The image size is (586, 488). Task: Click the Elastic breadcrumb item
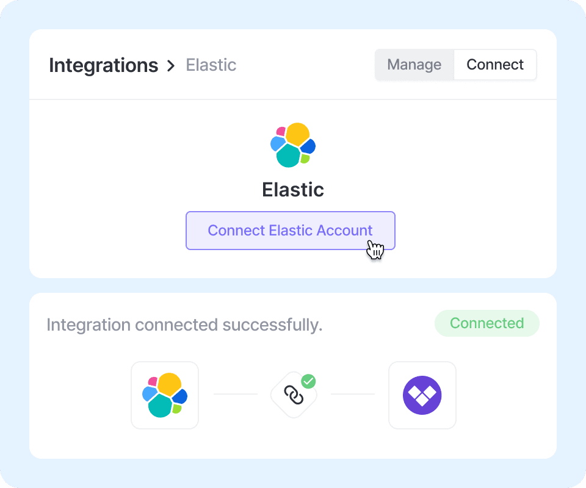[211, 65]
